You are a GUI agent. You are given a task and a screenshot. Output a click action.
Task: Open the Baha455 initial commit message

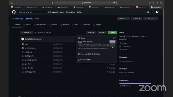[x=37, y=39]
